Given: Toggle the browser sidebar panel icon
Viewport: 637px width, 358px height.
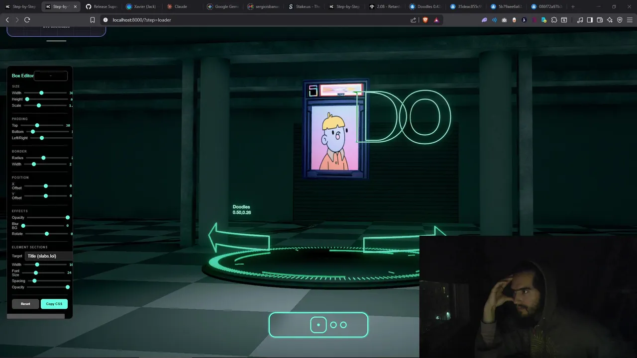Looking at the screenshot, I should 590,20.
